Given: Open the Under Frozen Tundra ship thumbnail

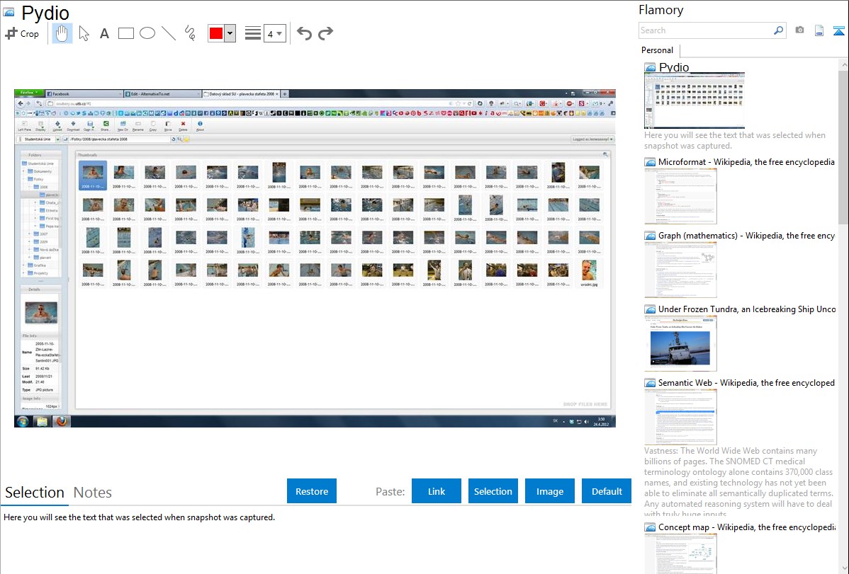Looking at the screenshot, I should 680,343.
